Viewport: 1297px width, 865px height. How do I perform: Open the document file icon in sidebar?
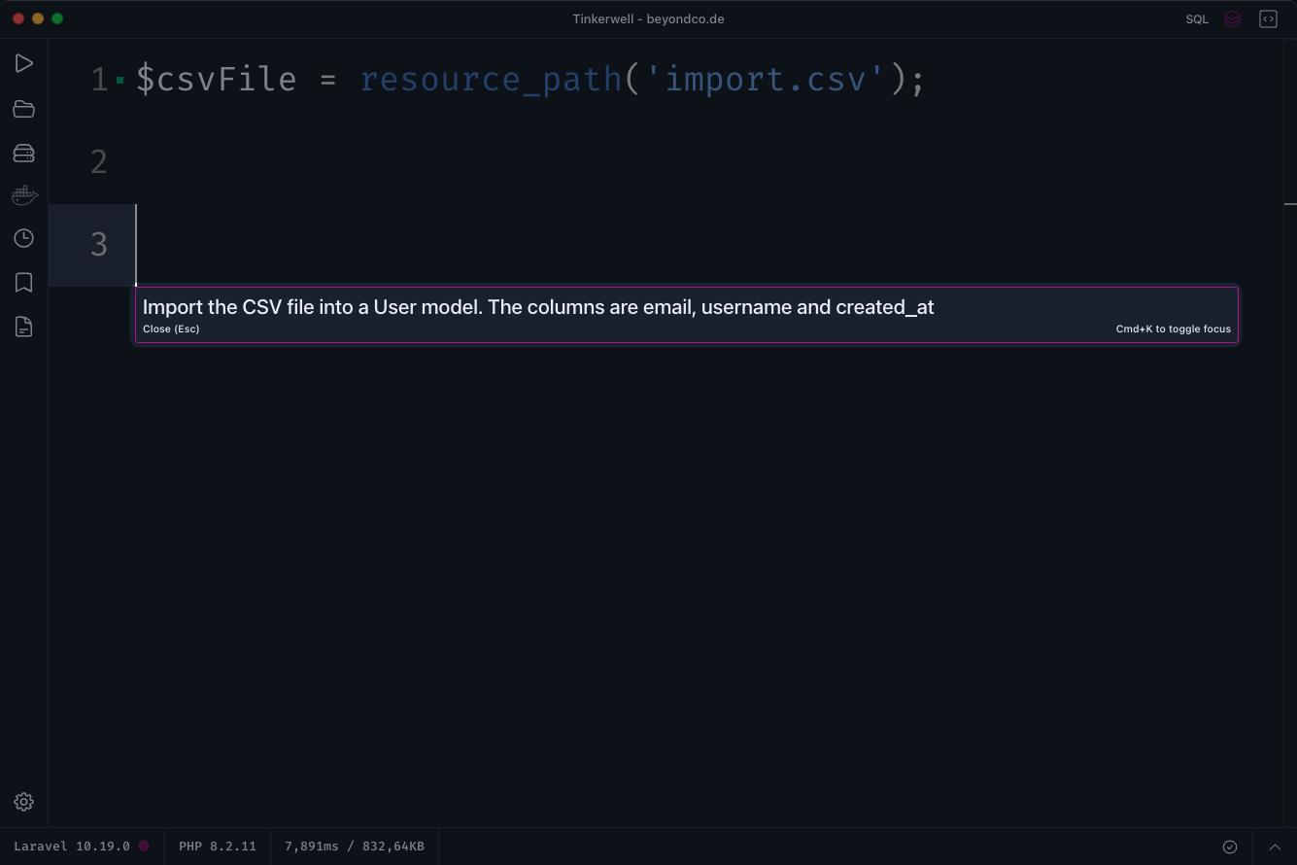[x=24, y=327]
